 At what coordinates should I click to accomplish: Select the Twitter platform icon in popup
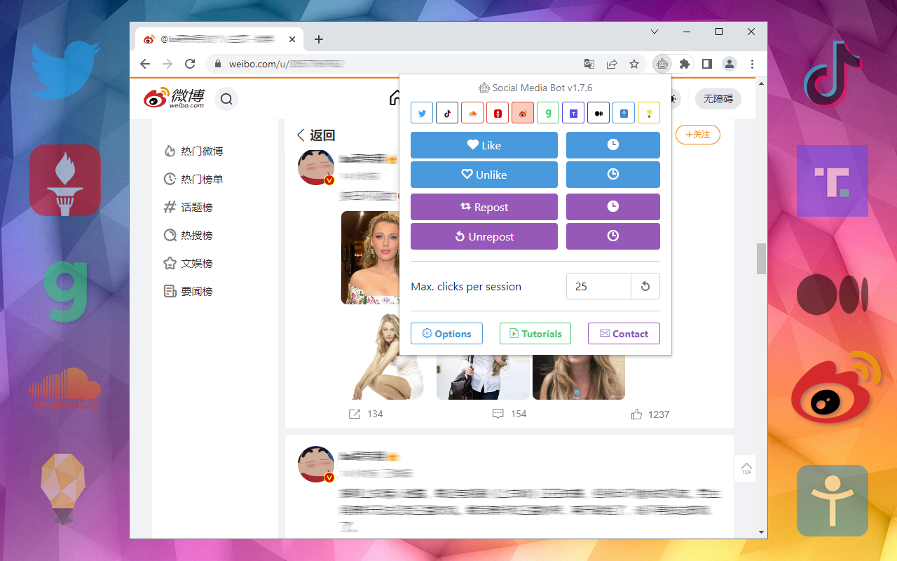[422, 113]
